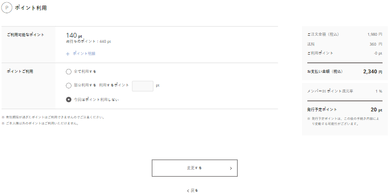Select the 全て利用する radio button
The image size is (392, 196).
[69, 71]
